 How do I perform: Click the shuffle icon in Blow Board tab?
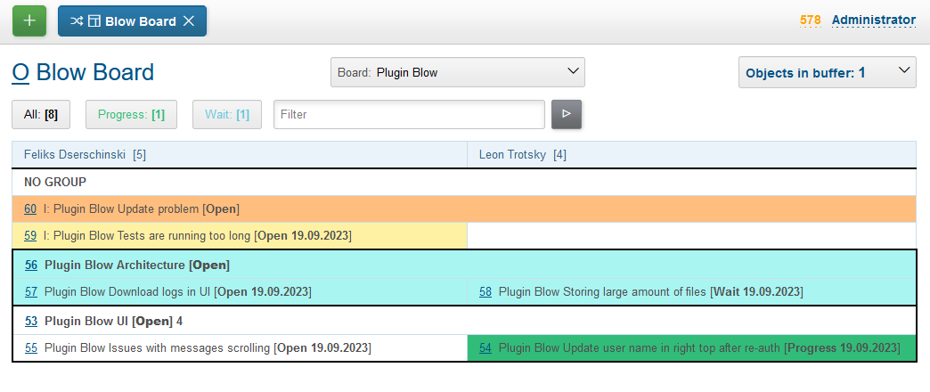pos(77,21)
